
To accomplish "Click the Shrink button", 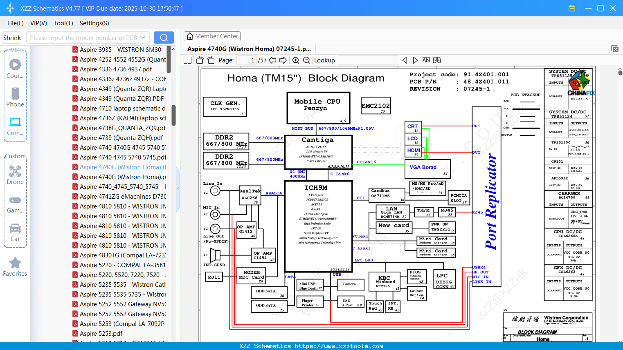I will coord(12,38).
